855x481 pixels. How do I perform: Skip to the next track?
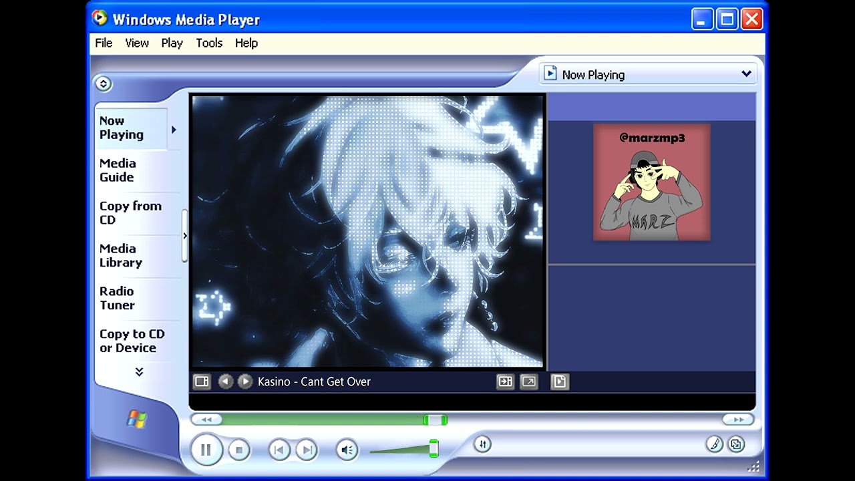(306, 450)
